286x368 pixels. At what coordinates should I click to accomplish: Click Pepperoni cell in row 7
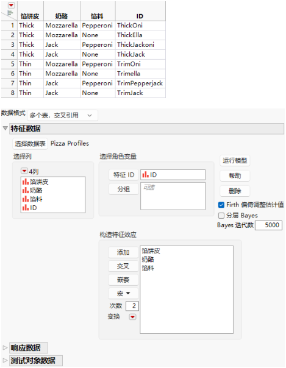pyautogui.click(x=98, y=83)
